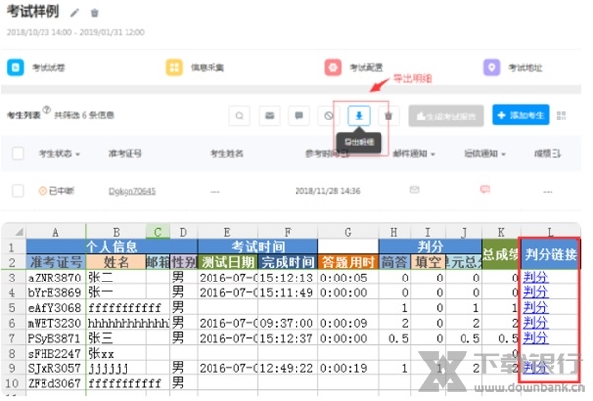Click the name cell jjjjjj
This screenshot has width=593, height=401.
point(116,368)
